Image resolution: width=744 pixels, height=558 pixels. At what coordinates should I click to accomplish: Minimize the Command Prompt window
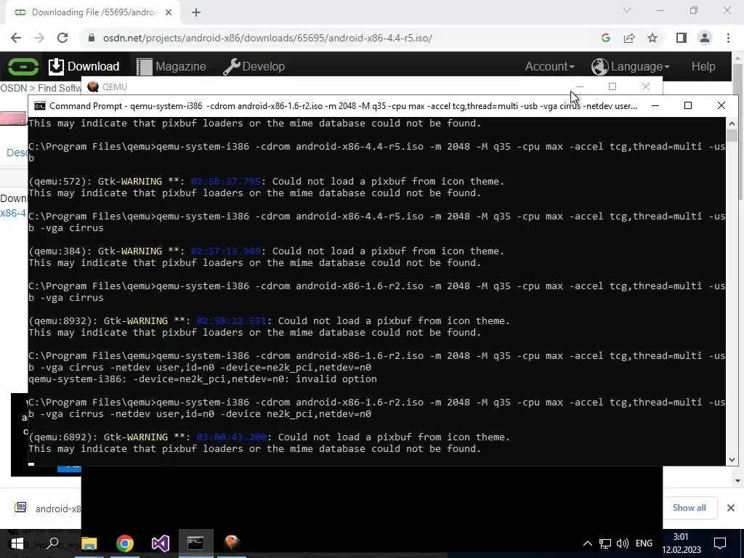click(x=655, y=105)
